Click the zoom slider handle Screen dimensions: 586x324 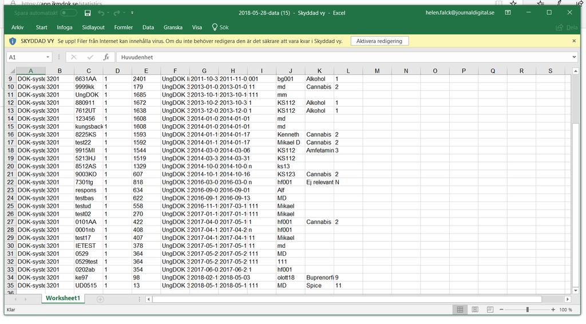527,310
